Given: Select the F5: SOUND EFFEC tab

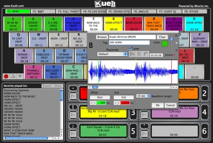Looking at the screenshot, I should tap(119, 11).
